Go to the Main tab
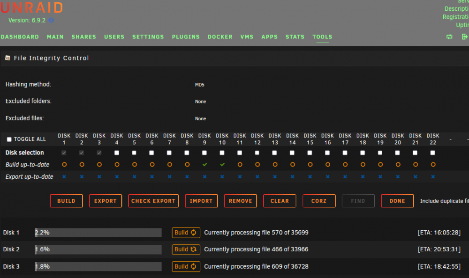 [55, 37]
